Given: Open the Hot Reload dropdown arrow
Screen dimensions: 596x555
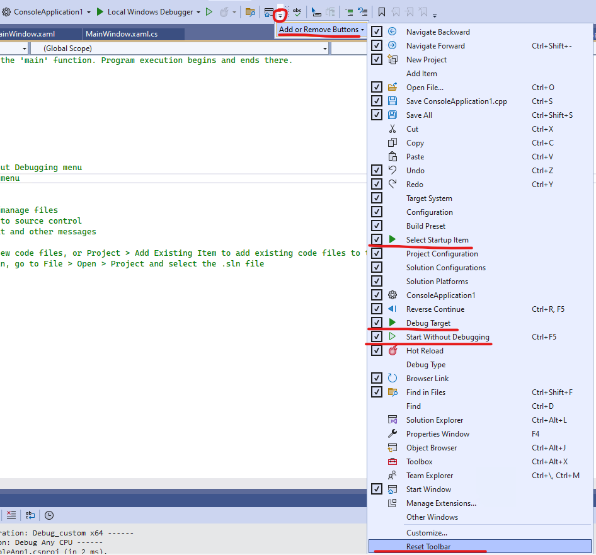Looking at the screenshot, I should pyautogui.click(x=234, y=12).
